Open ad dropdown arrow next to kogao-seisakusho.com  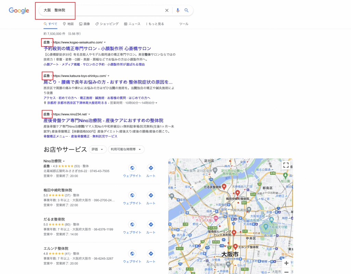[105, 42]
